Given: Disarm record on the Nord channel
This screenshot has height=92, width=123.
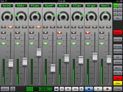Looking at the screenshot, I should click(59, 32).
